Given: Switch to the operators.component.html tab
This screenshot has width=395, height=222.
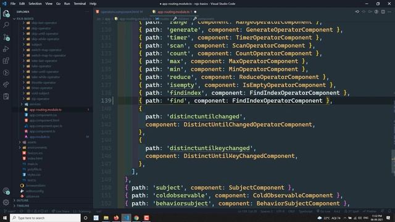Looking at the screenshot, I should [119, 12].
